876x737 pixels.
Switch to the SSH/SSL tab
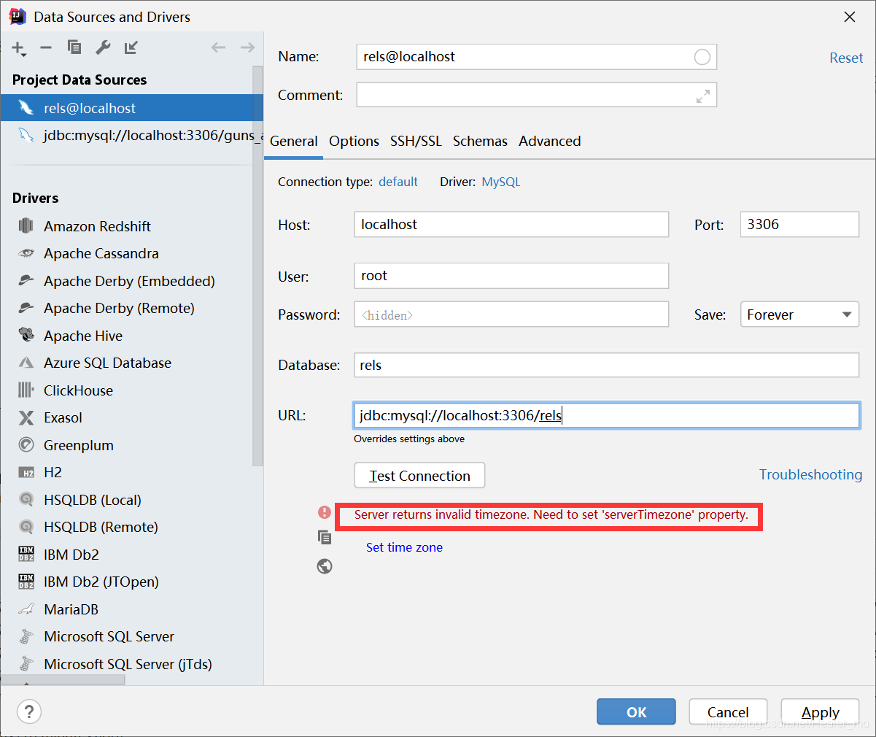click(x=416, y=141)
